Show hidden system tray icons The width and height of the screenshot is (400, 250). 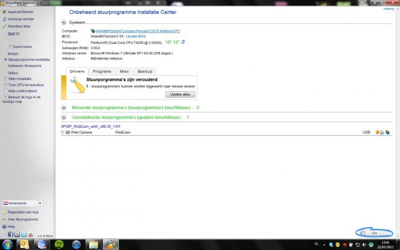click(324, 245)
